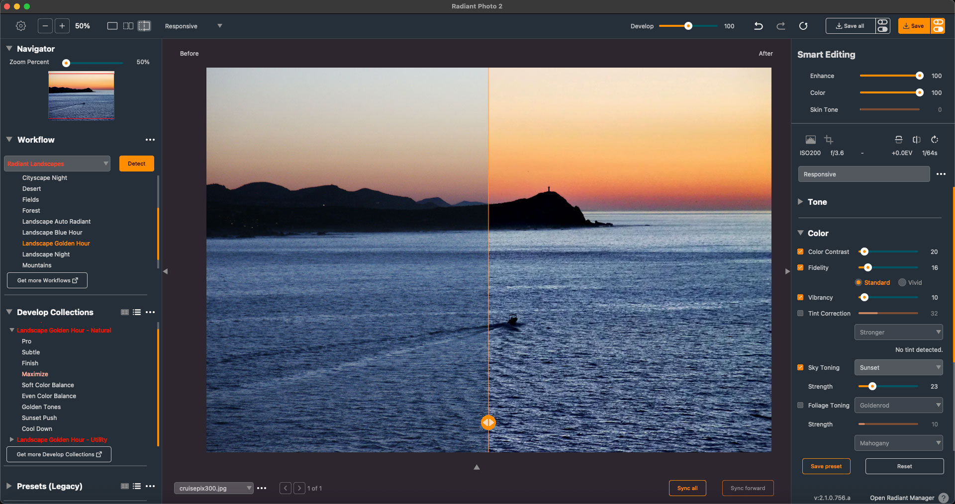The width and height of the screenshot is (955, 504).
Task: Select the Vivid fidelity radio button
Action: point(902,282)
